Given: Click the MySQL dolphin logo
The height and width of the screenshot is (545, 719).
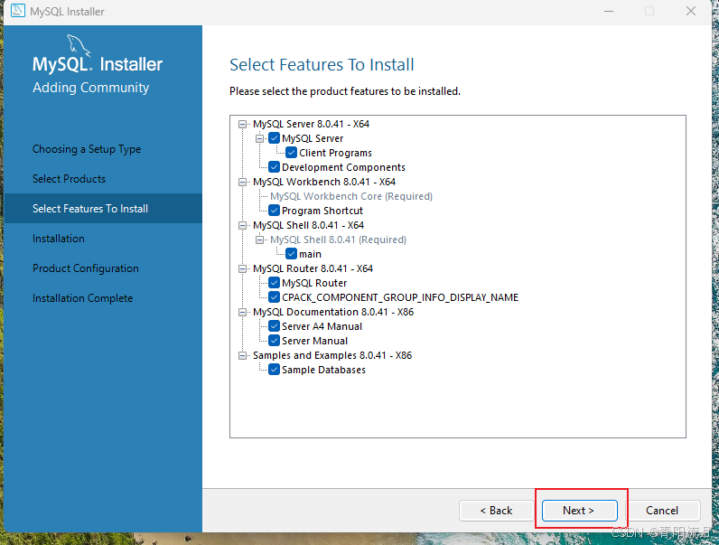Looking at the screenshot, I should click(x=79, y=45).
